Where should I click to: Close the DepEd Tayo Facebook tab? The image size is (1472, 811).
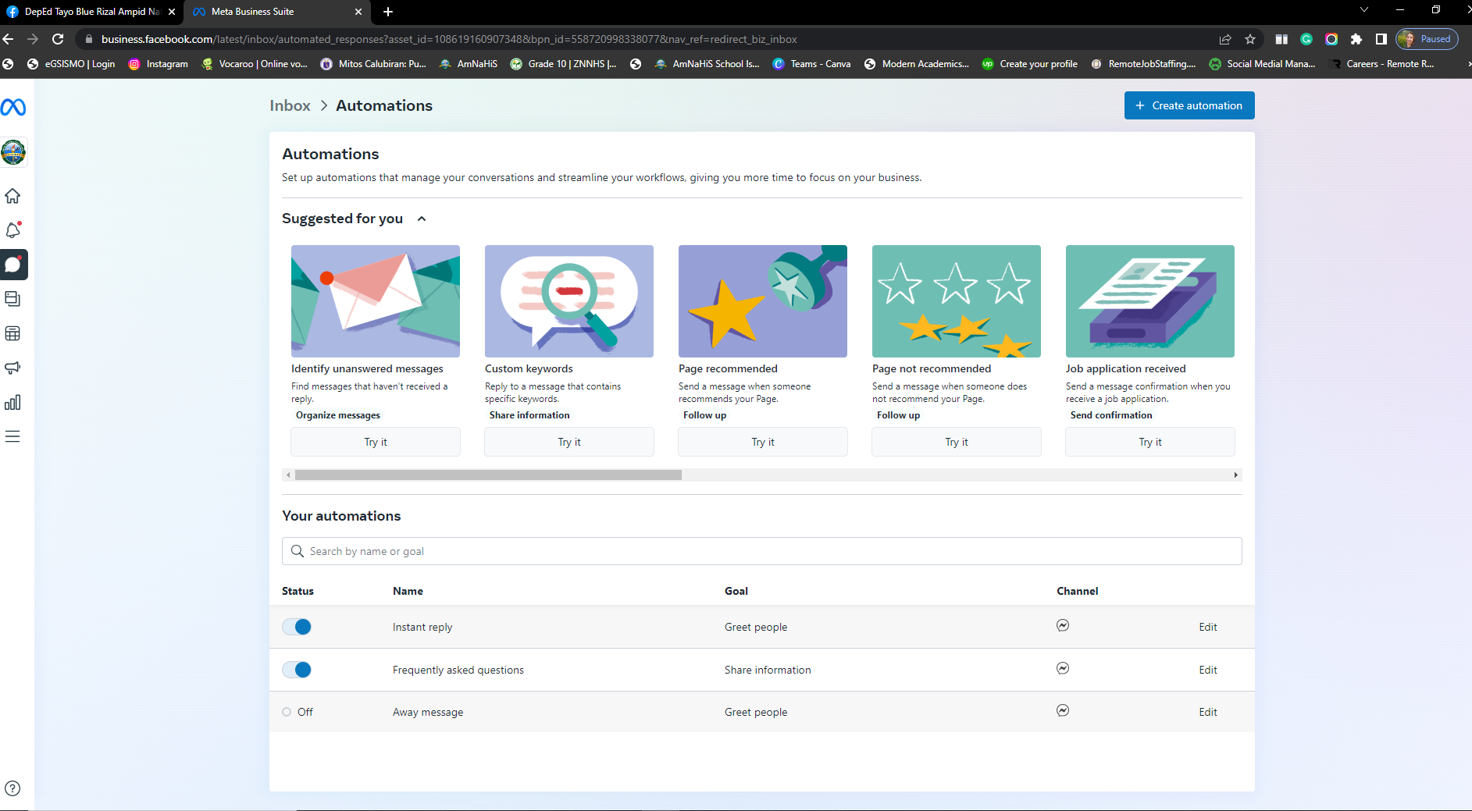tap(172, 12)
